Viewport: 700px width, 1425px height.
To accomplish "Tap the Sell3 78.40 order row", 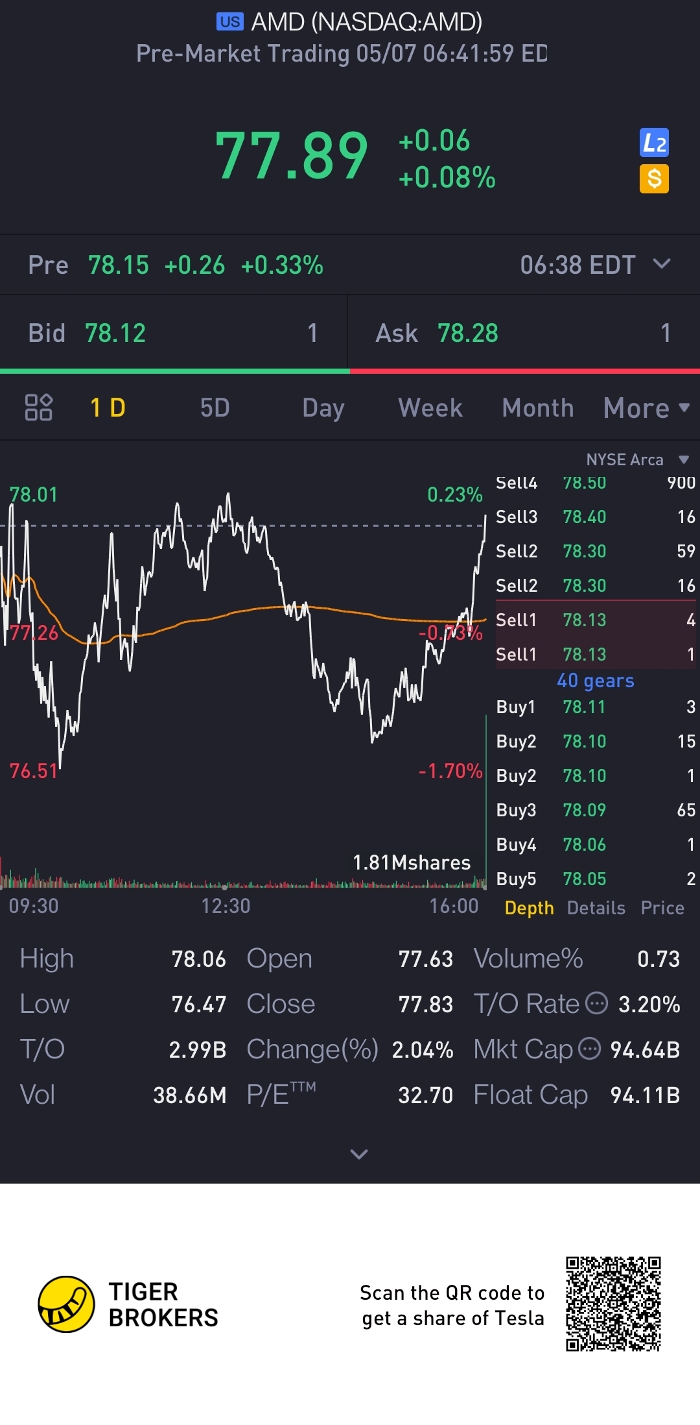I will pyautogui.click(x=596, y=517).
